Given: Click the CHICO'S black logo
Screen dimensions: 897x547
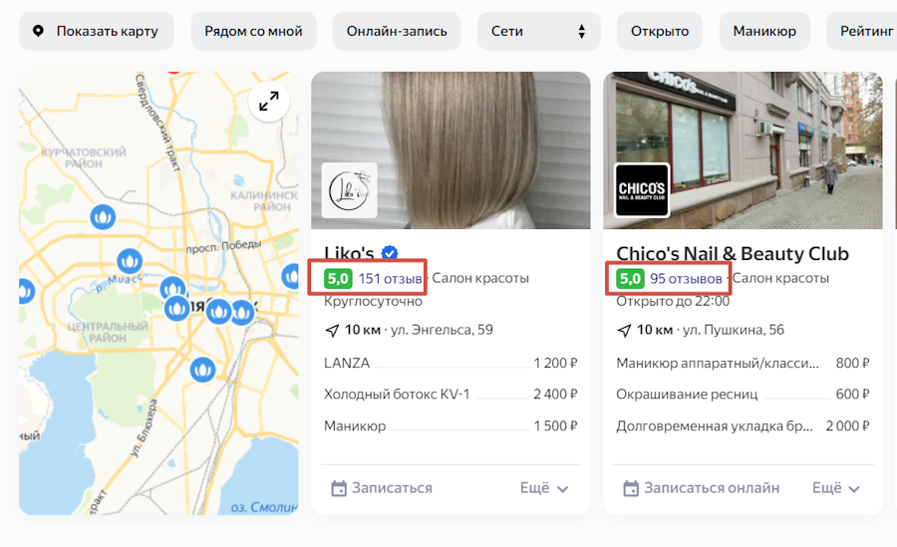Looking at the screenshot, I should tap(642, 190).
